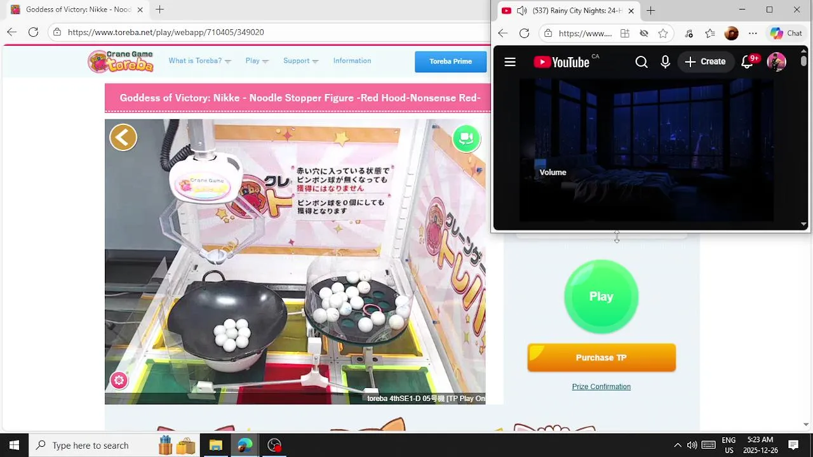The height and width of the screenshot is (457, 813).
Task: Click the Toreba Crane Game logo
Action: pos(121,61)
